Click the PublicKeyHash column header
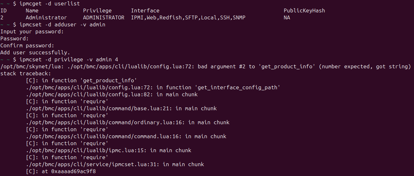The image size is (414, 176). pyautogui.click(x=304, y=11)
